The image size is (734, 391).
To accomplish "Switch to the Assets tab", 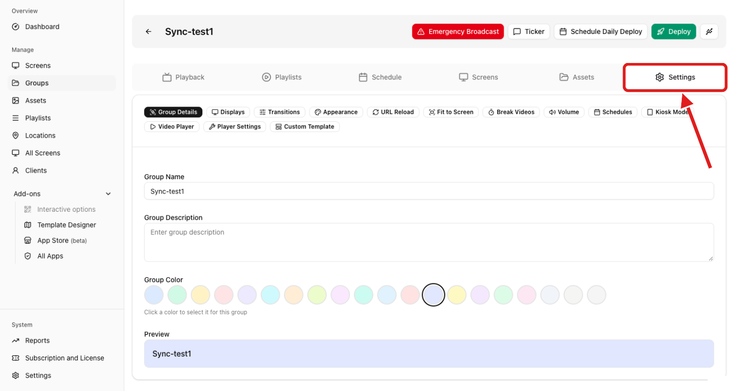I will pyautogui.click(x=577, y=77).
